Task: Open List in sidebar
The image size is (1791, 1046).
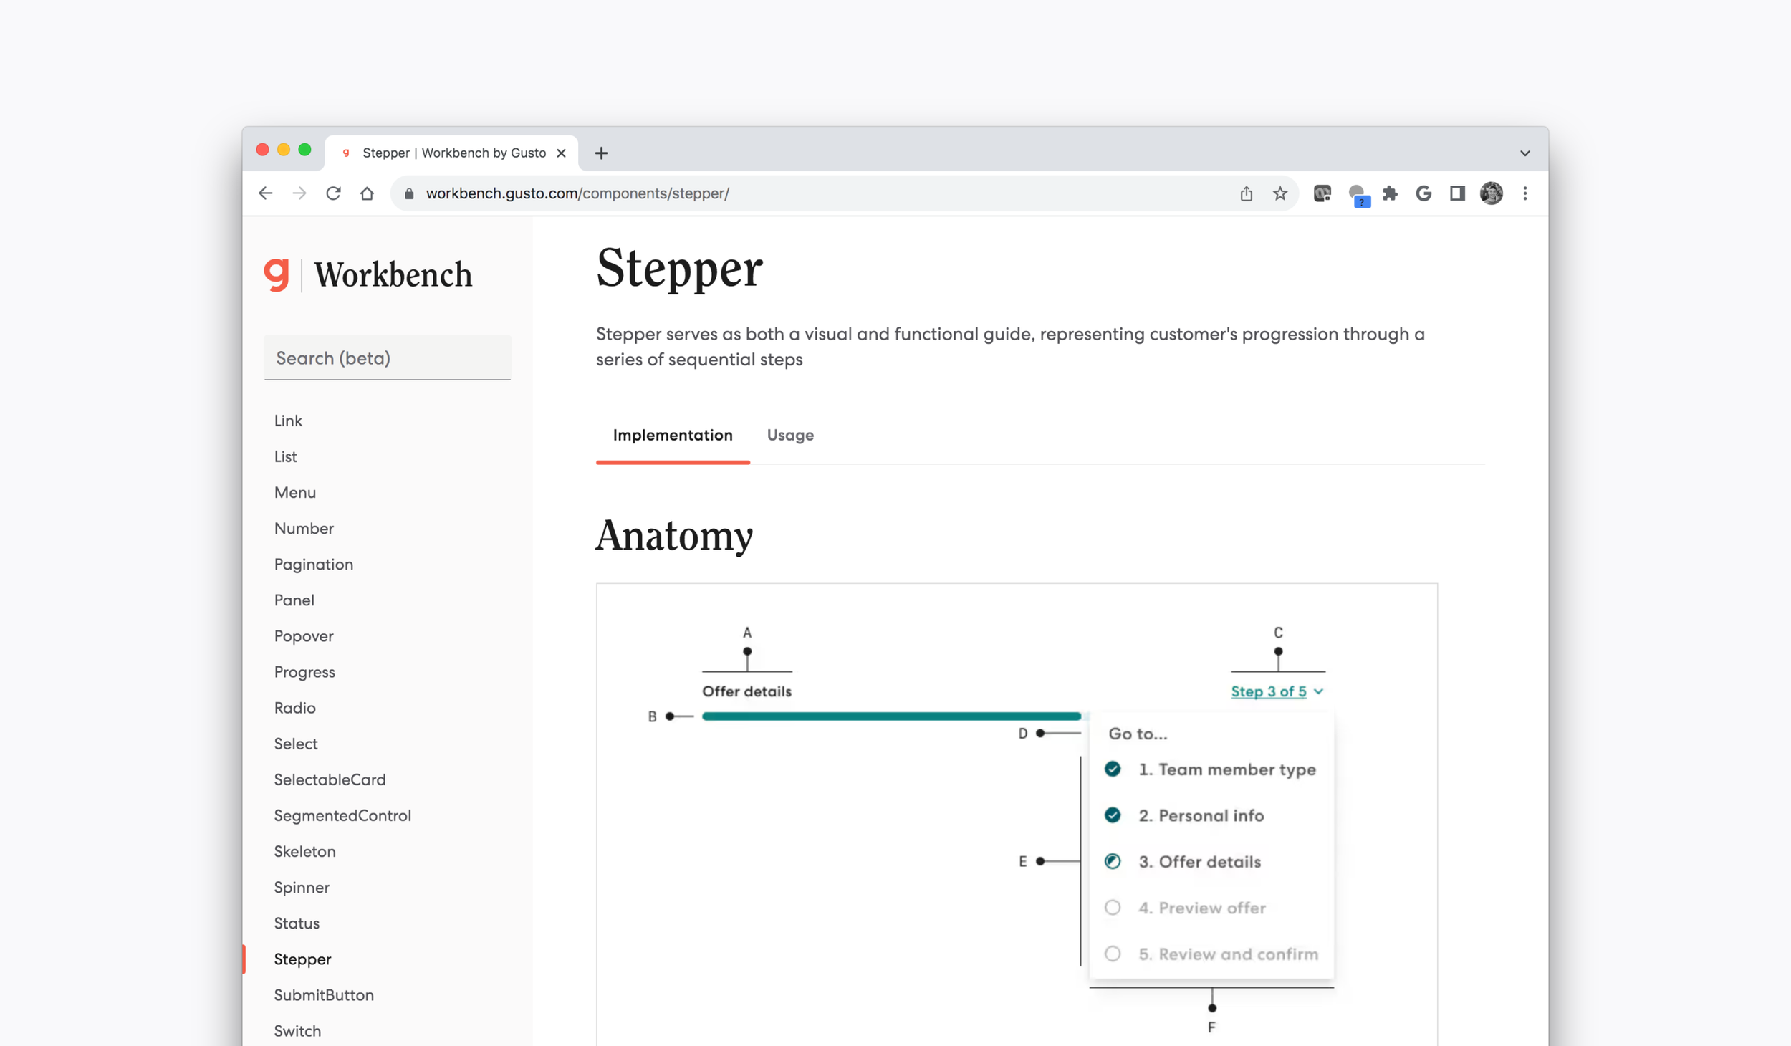Action: pyautogui.click(x=285, y=456)
